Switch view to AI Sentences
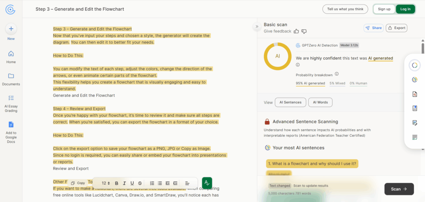The height and width of the screenshot is (202, 425). (x=290, y=102)
